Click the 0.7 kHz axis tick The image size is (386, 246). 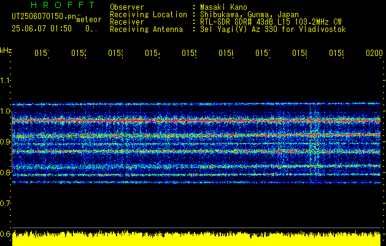[x=5, y=203]
